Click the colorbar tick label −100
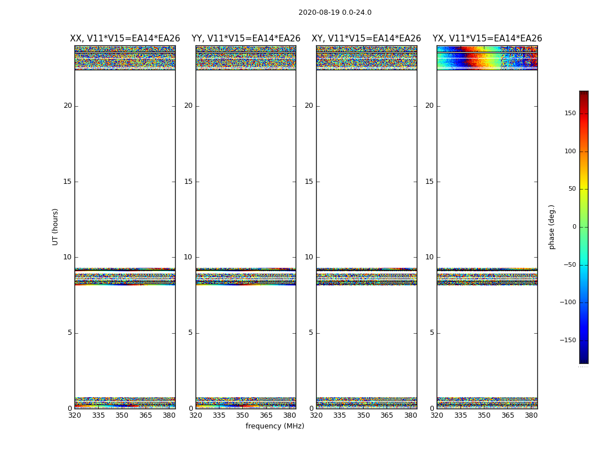Image resolution: width=597 pixels, height=454 pixels. [x=568, y=302]
